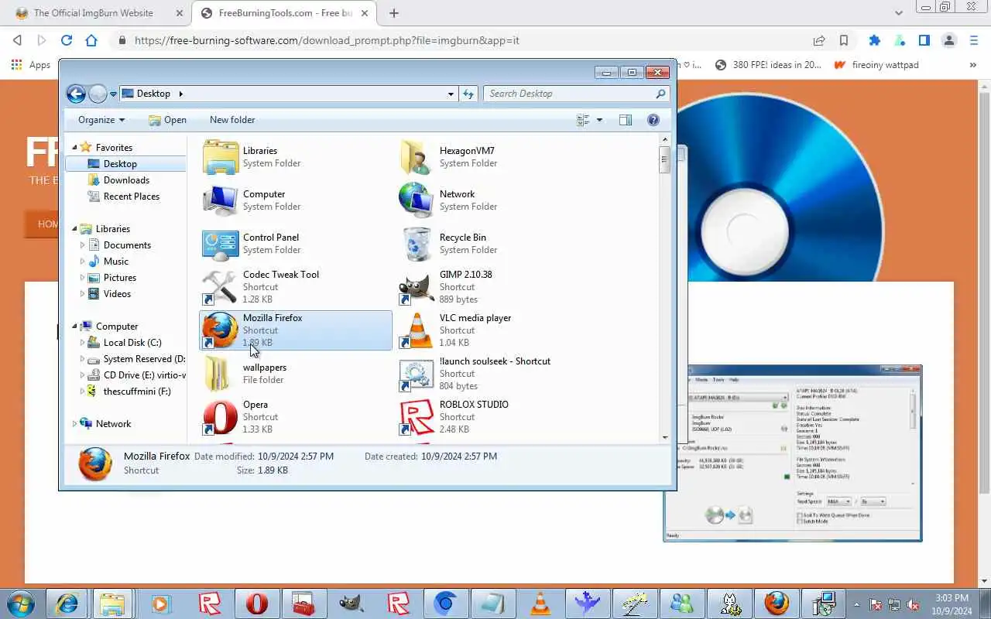Reload the browser page
The image size is (991, 619).
click(x=67, y=40)
